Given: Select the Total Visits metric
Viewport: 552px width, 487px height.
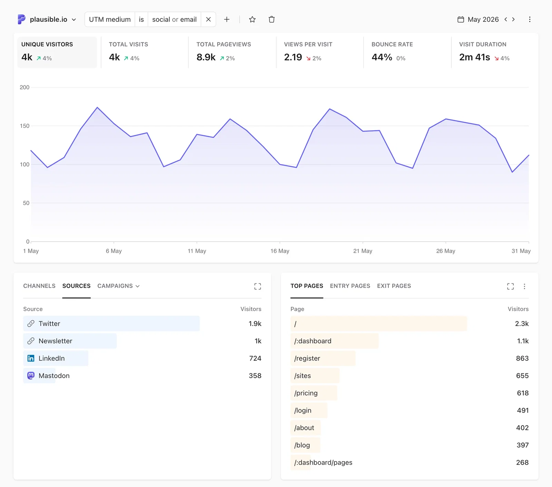Looking at the screenshot, I should 145,52.
